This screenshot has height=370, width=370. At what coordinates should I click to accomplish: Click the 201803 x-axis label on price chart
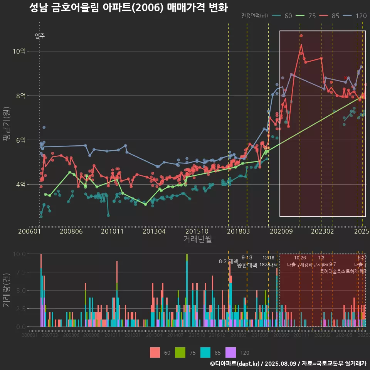click(x=238, y=231)
